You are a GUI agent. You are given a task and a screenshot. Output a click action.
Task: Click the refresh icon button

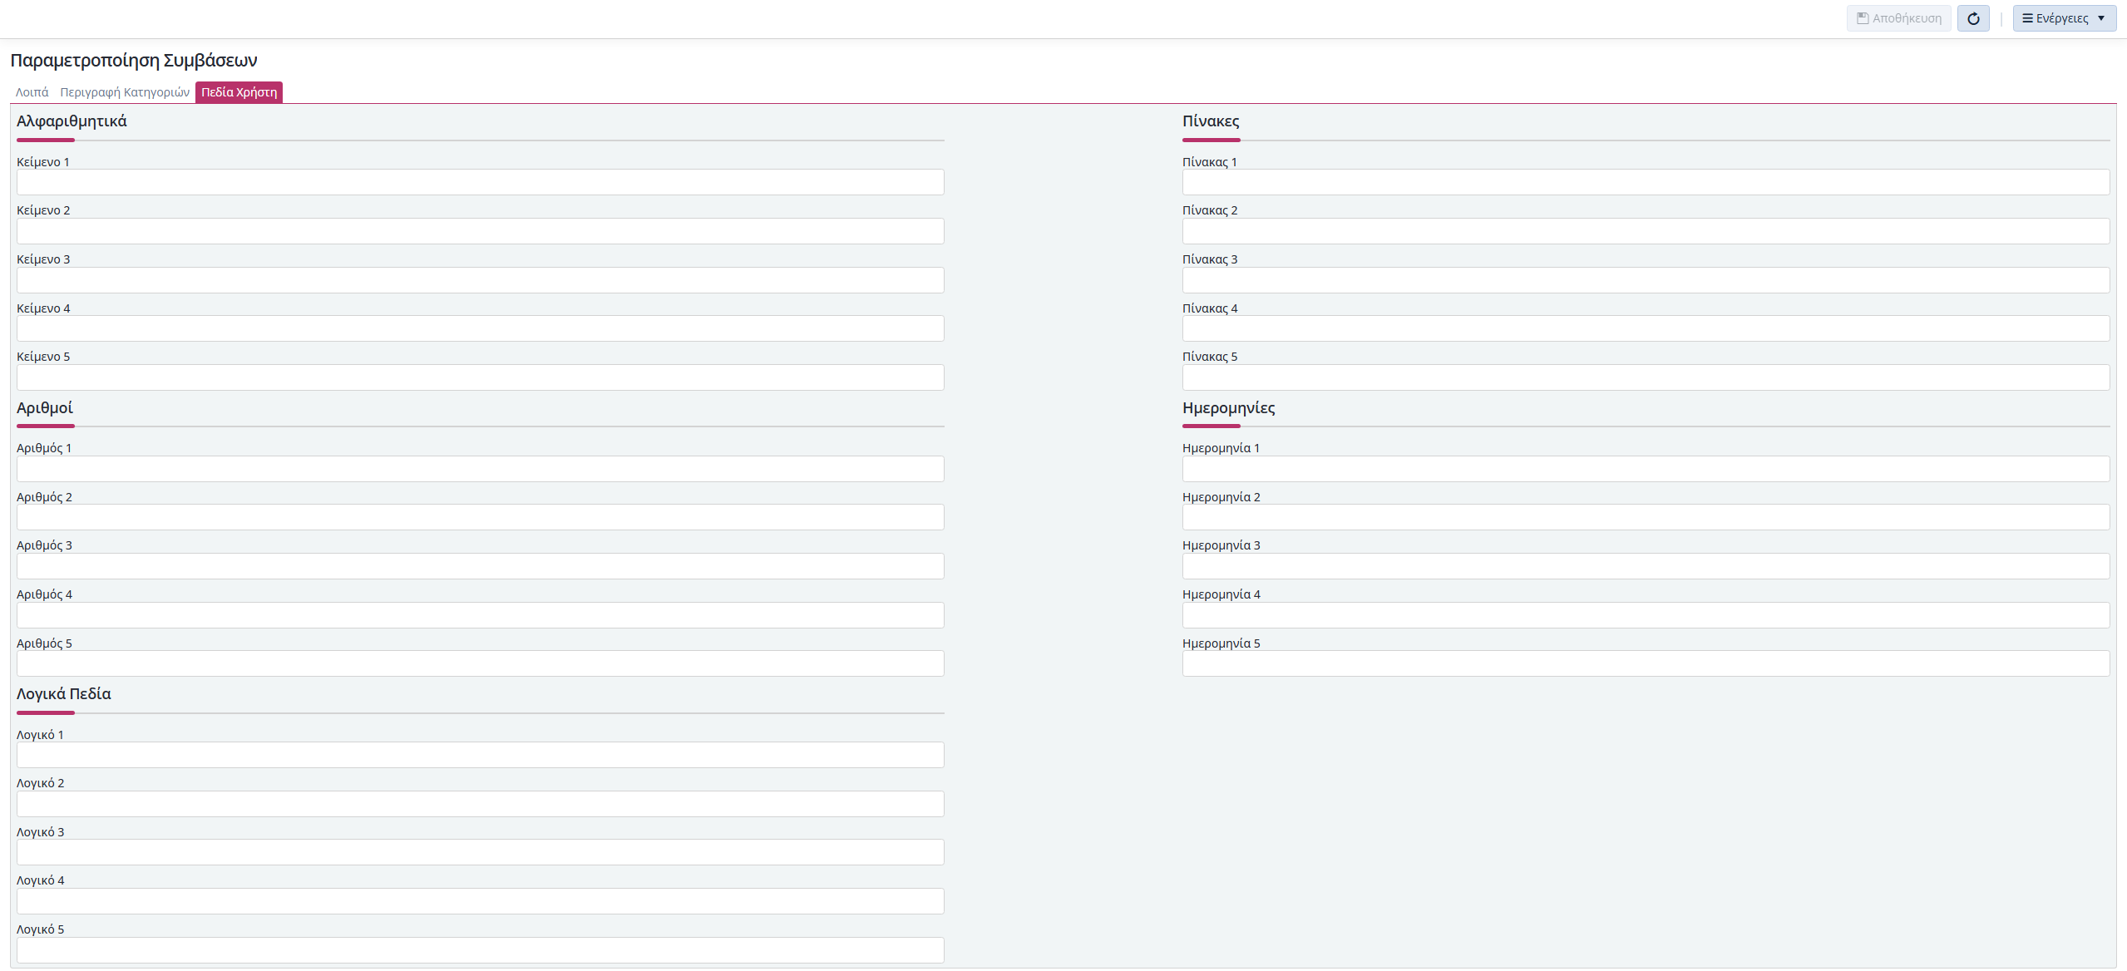pos(1972,18)
